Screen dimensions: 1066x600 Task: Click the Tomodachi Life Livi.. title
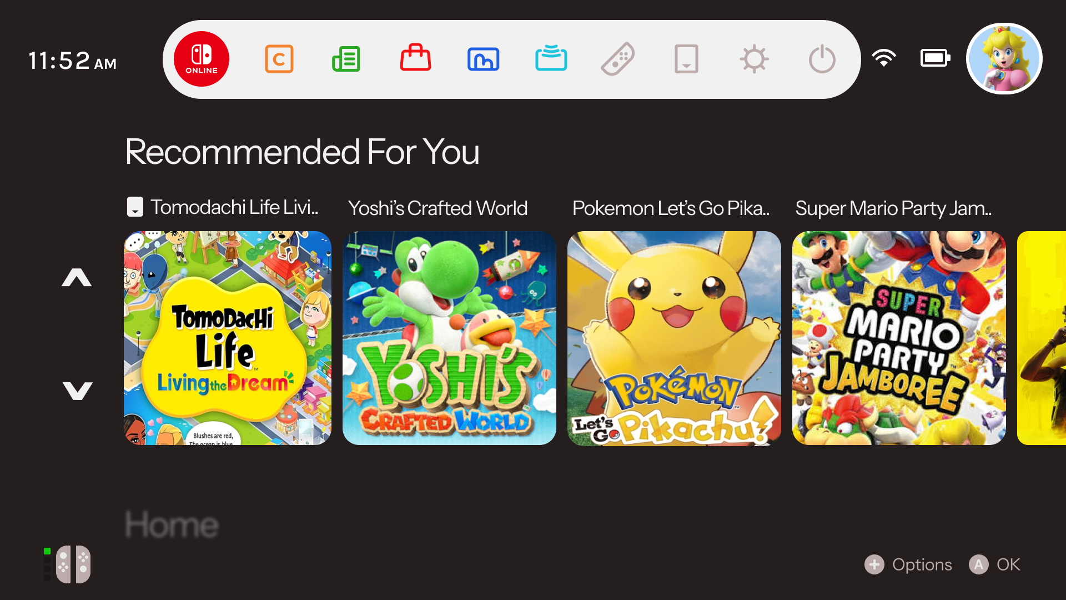coord(234,207)
